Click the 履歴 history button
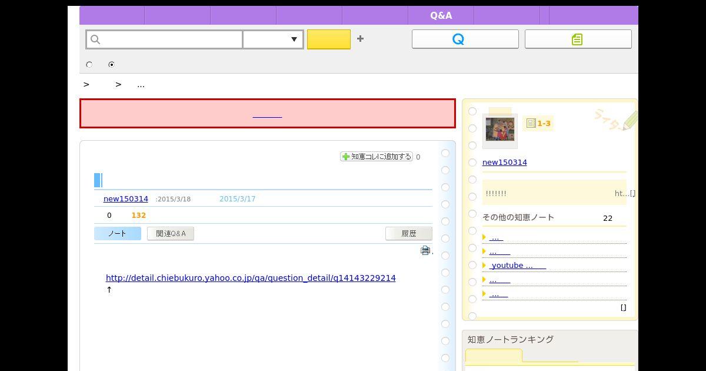This screenshot has height=371, width=706. pyautogui.click(x=409, y=234)
